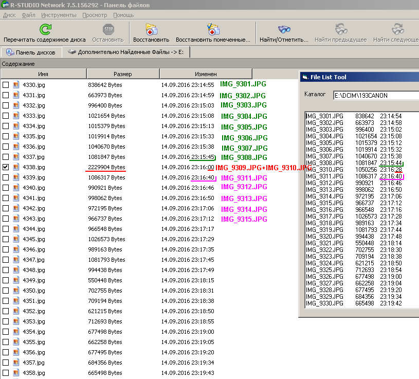Click the file icon of 4333.jpg
Viewport: 419px width, 379px height.
coord(16,116)
